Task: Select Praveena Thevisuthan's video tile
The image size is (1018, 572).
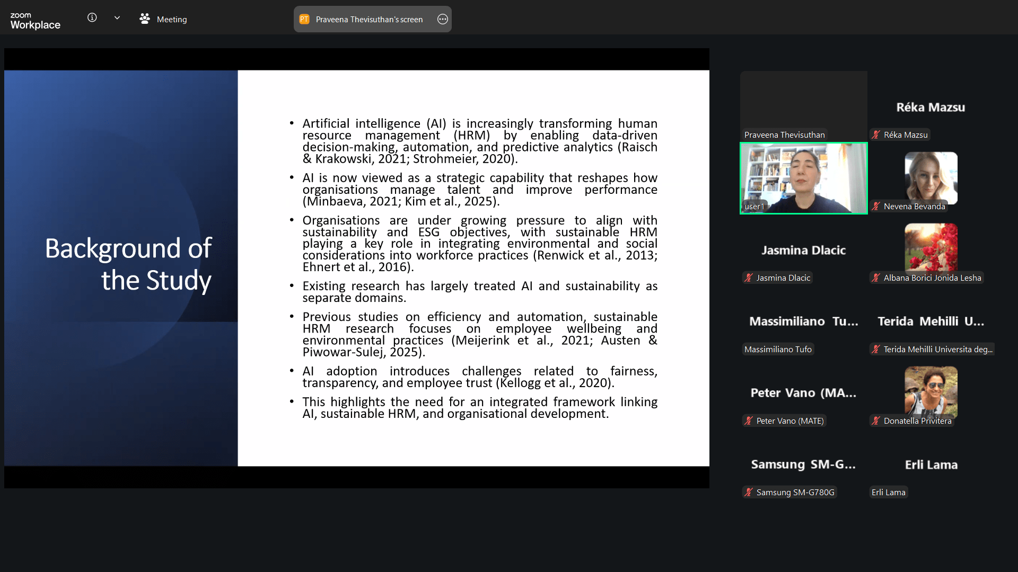Action: tap(803, 103)
